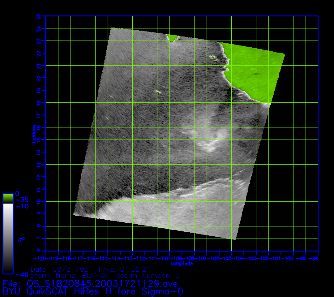This screenshot has height=297, width=334.
Task: Click the small green peninsula tip at top
Action: click(173, 38)
